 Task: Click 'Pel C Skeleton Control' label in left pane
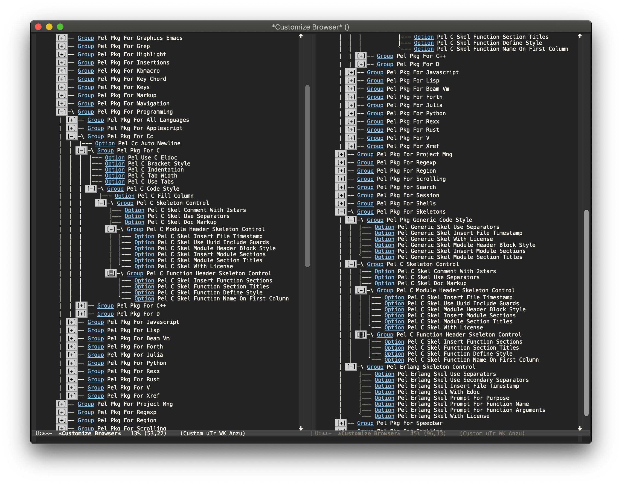173,203
